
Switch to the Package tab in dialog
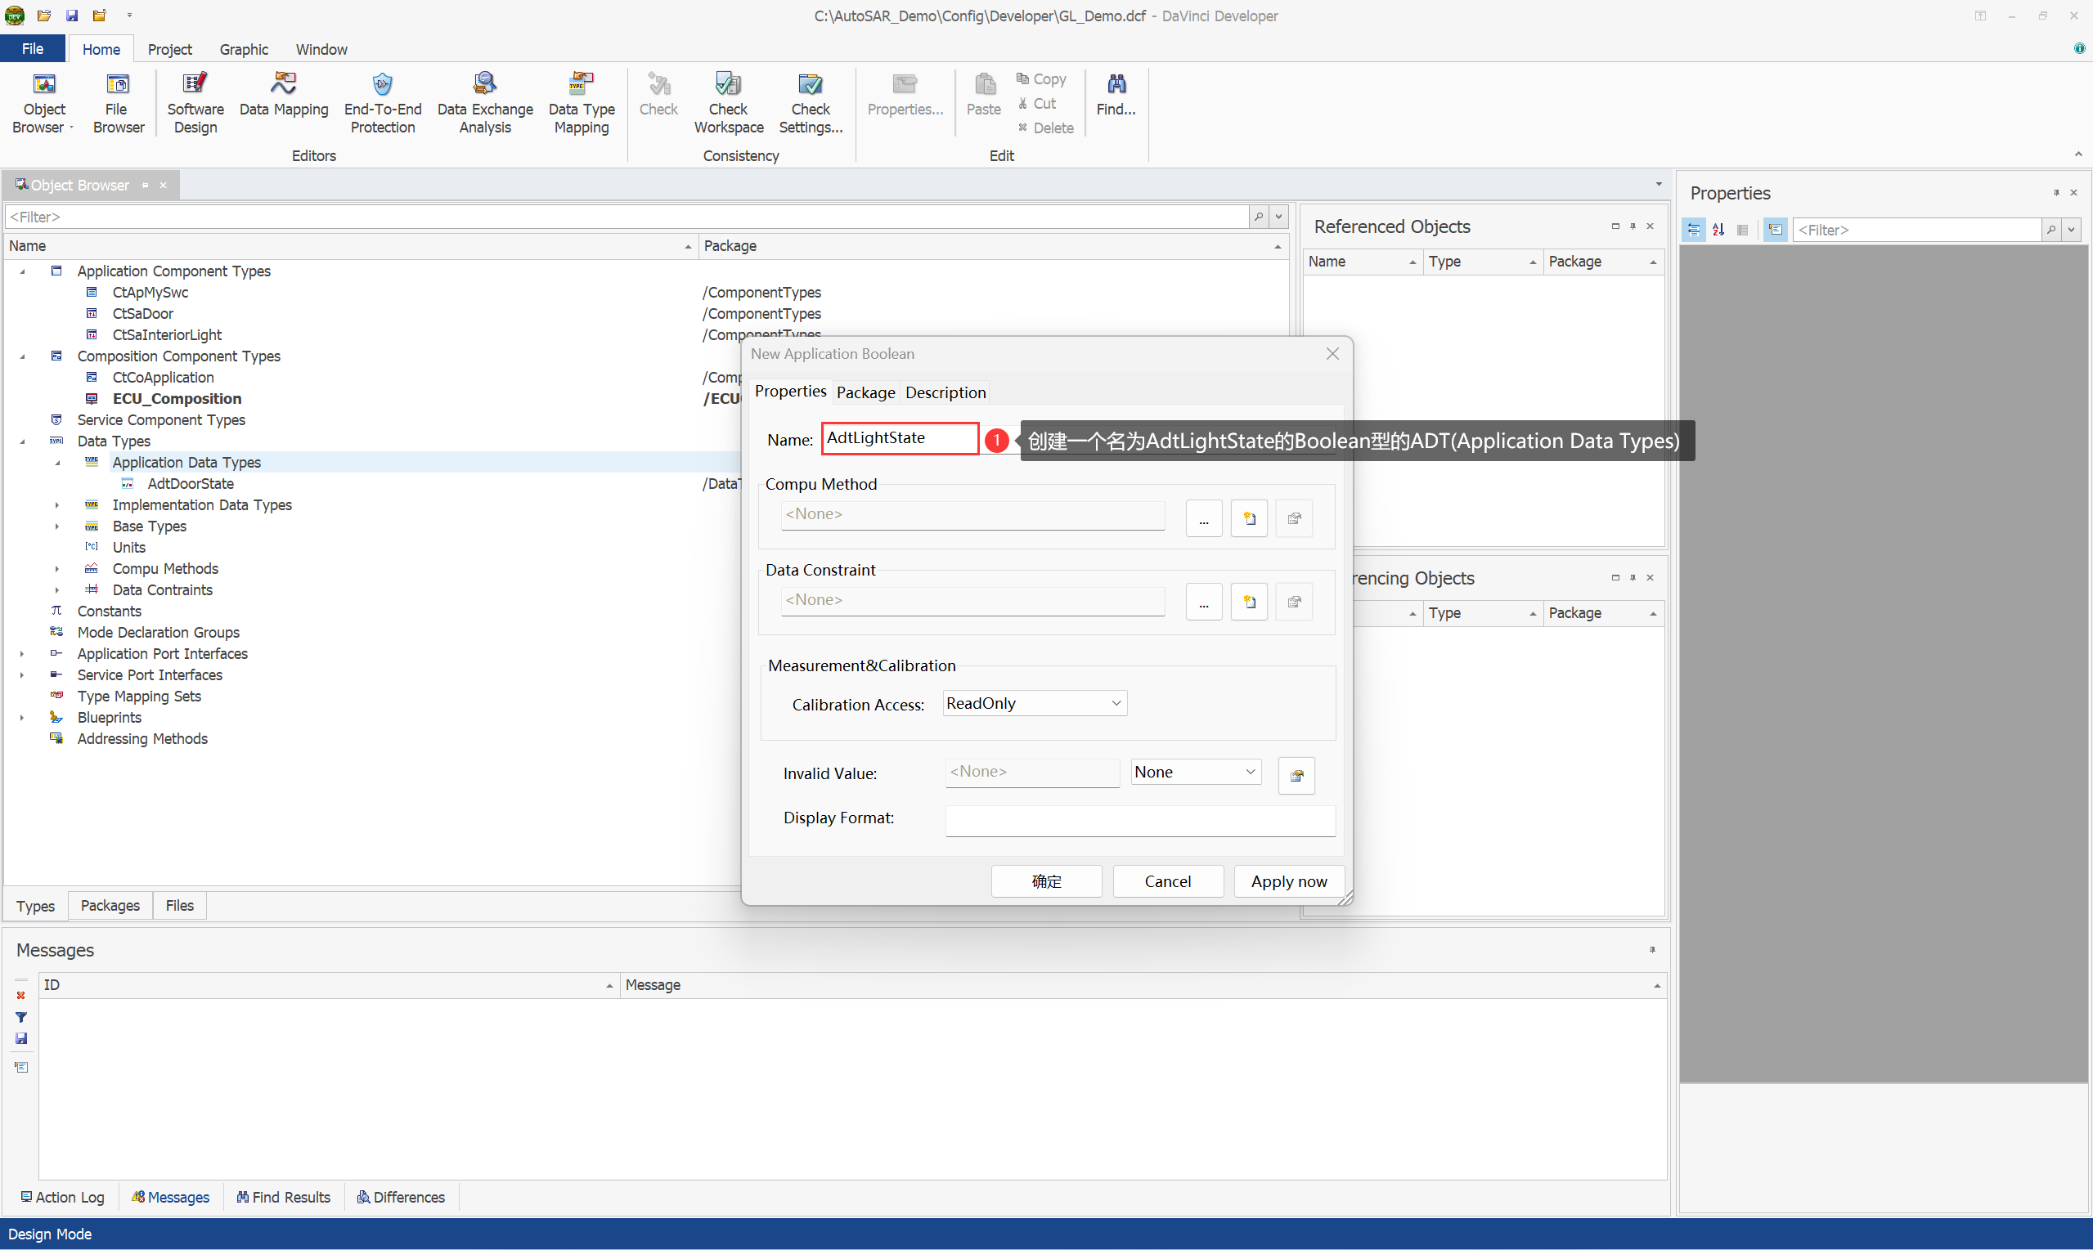[x=865, y=392]
